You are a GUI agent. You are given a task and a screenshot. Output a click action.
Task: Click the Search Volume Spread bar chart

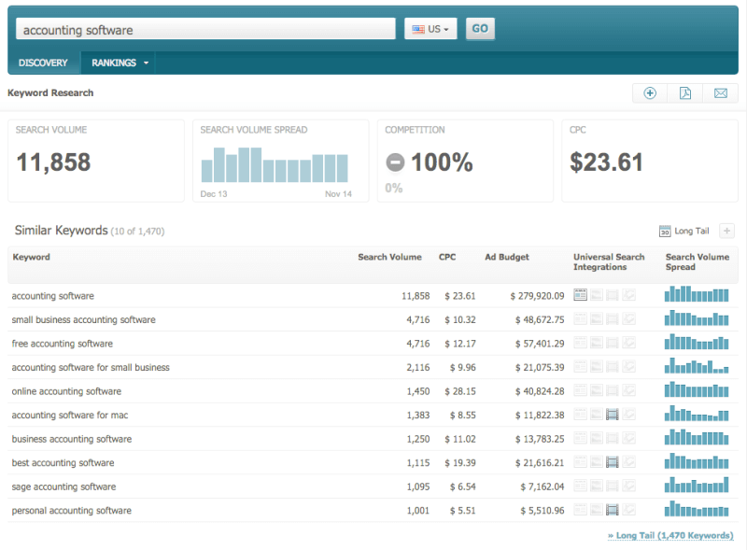pyautogui.click(x=275, y=165)
